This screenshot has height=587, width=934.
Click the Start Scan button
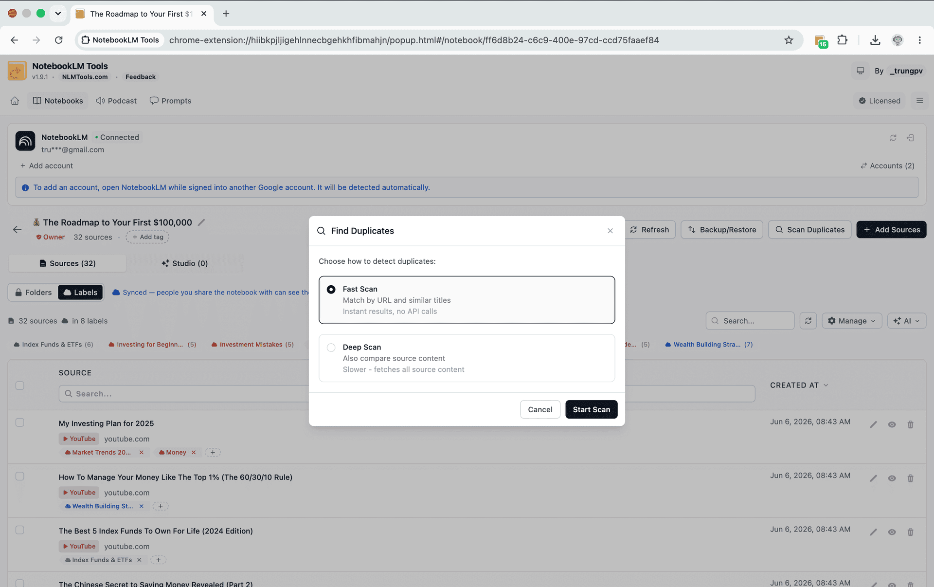591,409
